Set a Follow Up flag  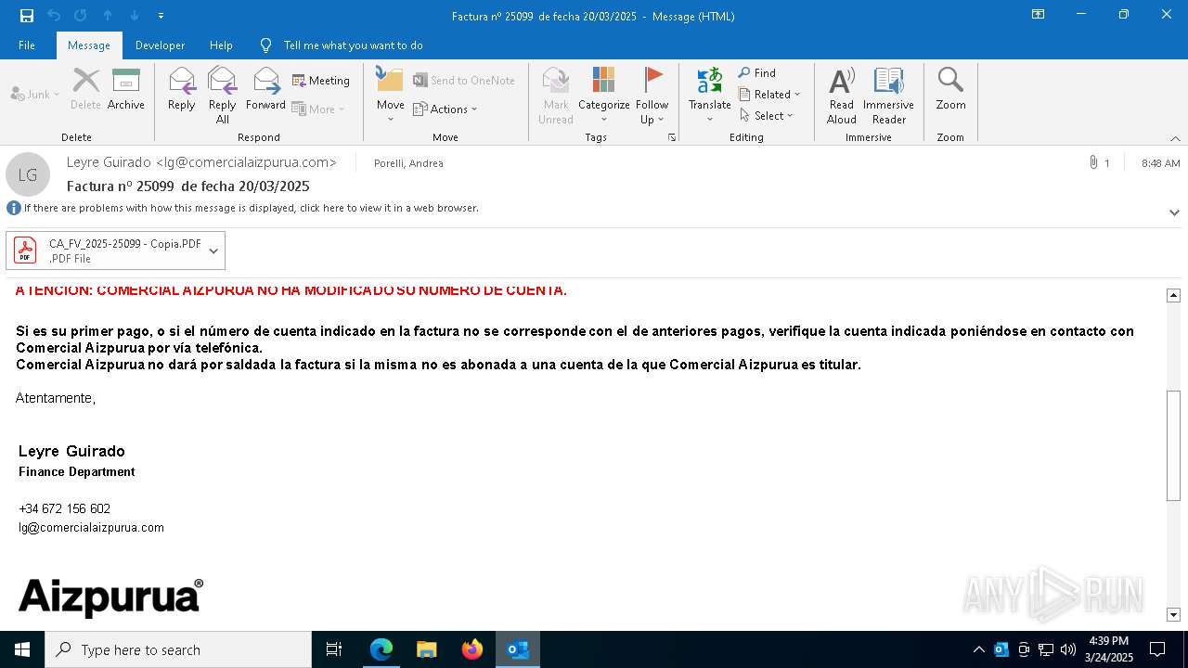click(x=652, y=96)
